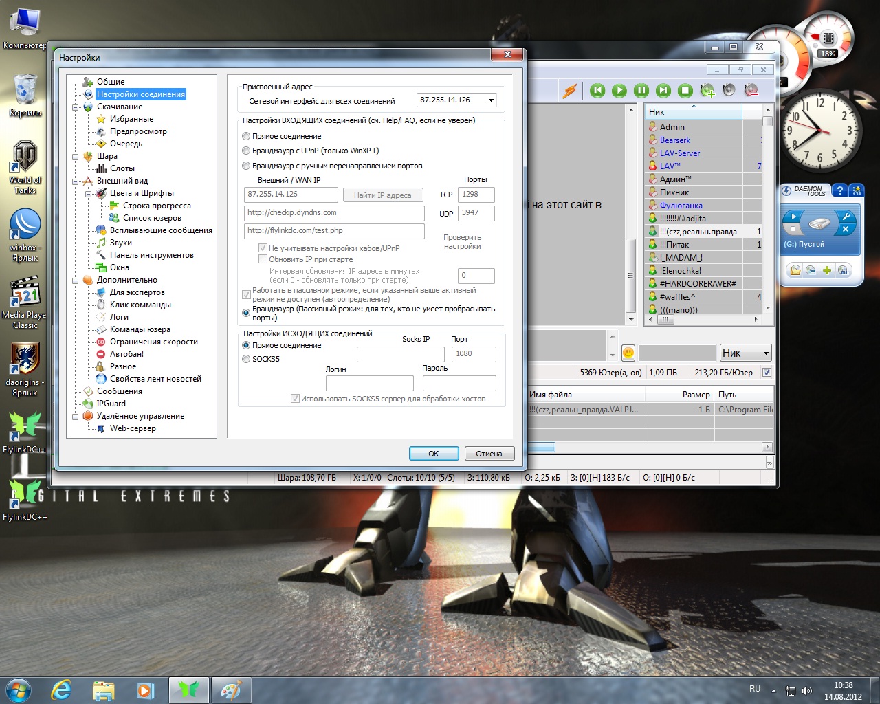Click the next track button in FlylinkDC toolbar
The height and width of the screenshot is (704, 880).
tap(663, 90)
